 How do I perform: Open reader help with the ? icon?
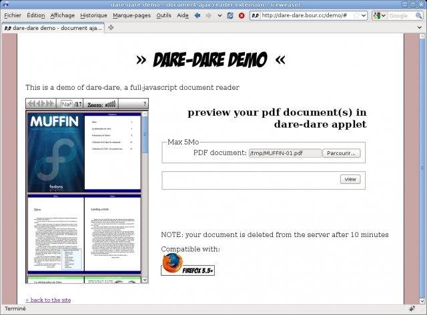(x=145, y=104)
